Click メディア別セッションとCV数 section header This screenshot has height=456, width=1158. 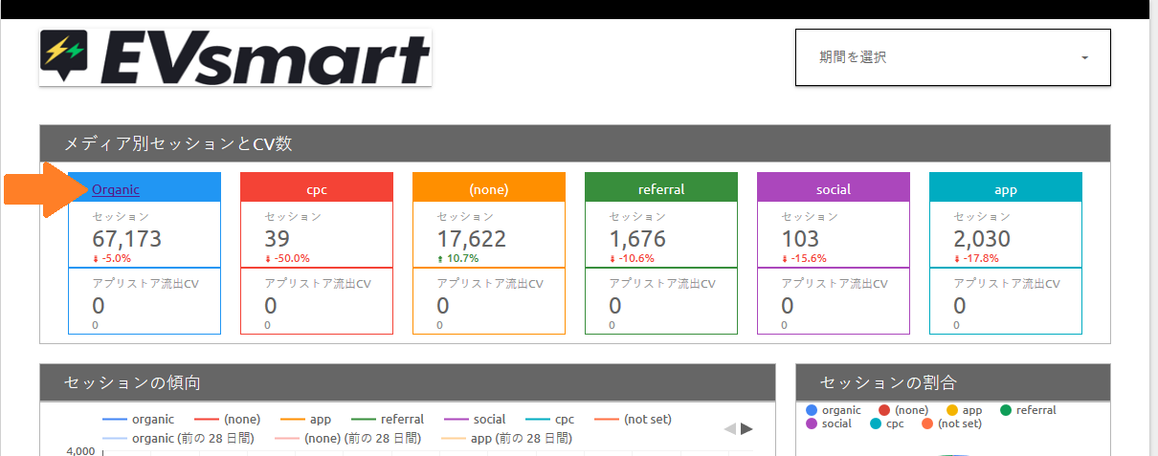coord(575,143)
